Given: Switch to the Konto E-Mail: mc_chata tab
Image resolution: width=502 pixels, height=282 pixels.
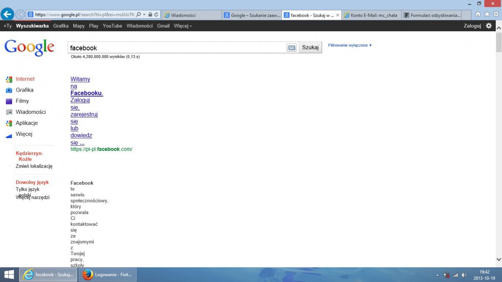Looking at the screenshot, I should click(371, 15).
